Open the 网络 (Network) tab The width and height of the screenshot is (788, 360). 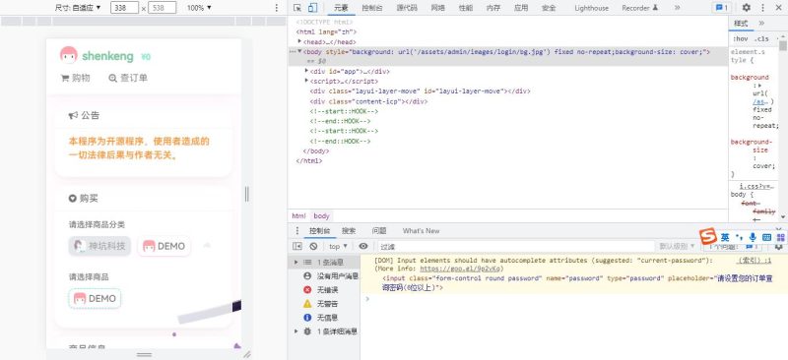pos(437,8)
